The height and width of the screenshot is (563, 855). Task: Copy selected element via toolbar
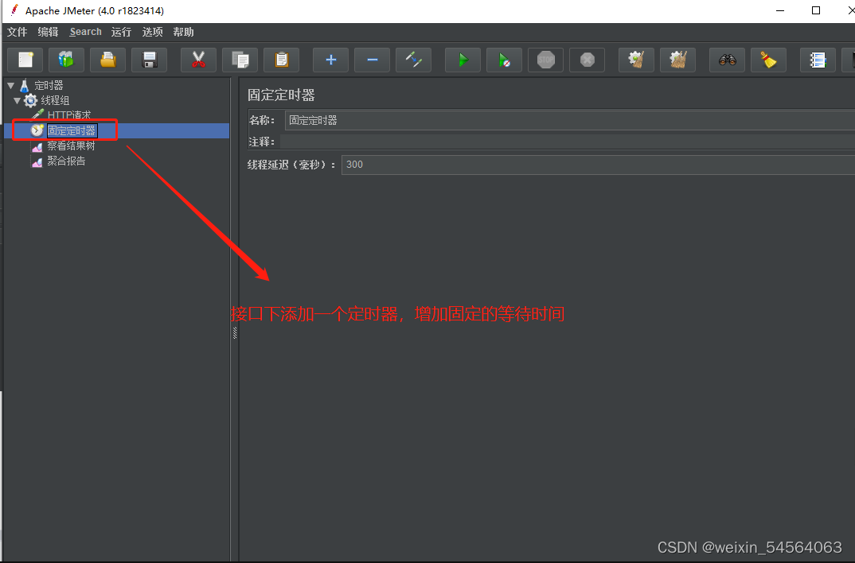tap(240, 60)
